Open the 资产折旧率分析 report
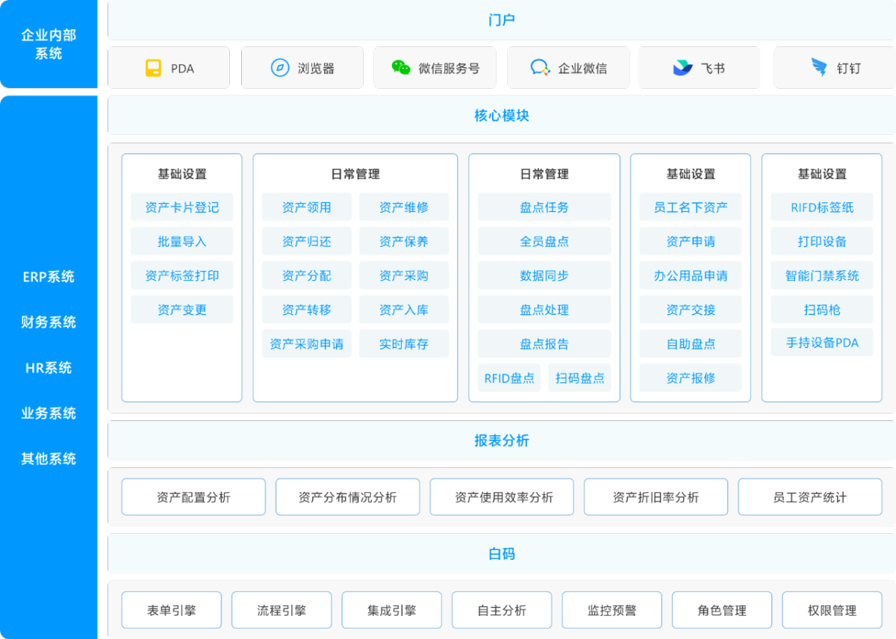The width and height of the screenshot is (896, 639). point(656,497)
